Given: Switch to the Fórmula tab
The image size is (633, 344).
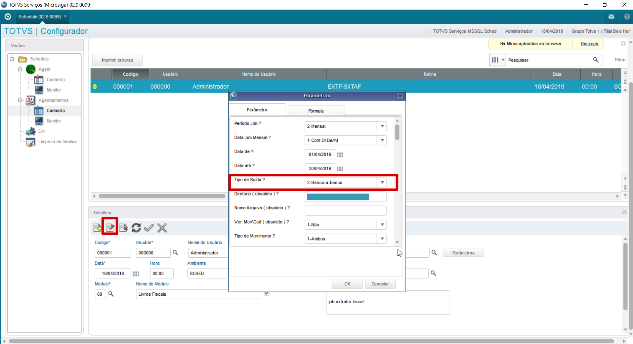Looking at the screenshot, I should point(316,111).
